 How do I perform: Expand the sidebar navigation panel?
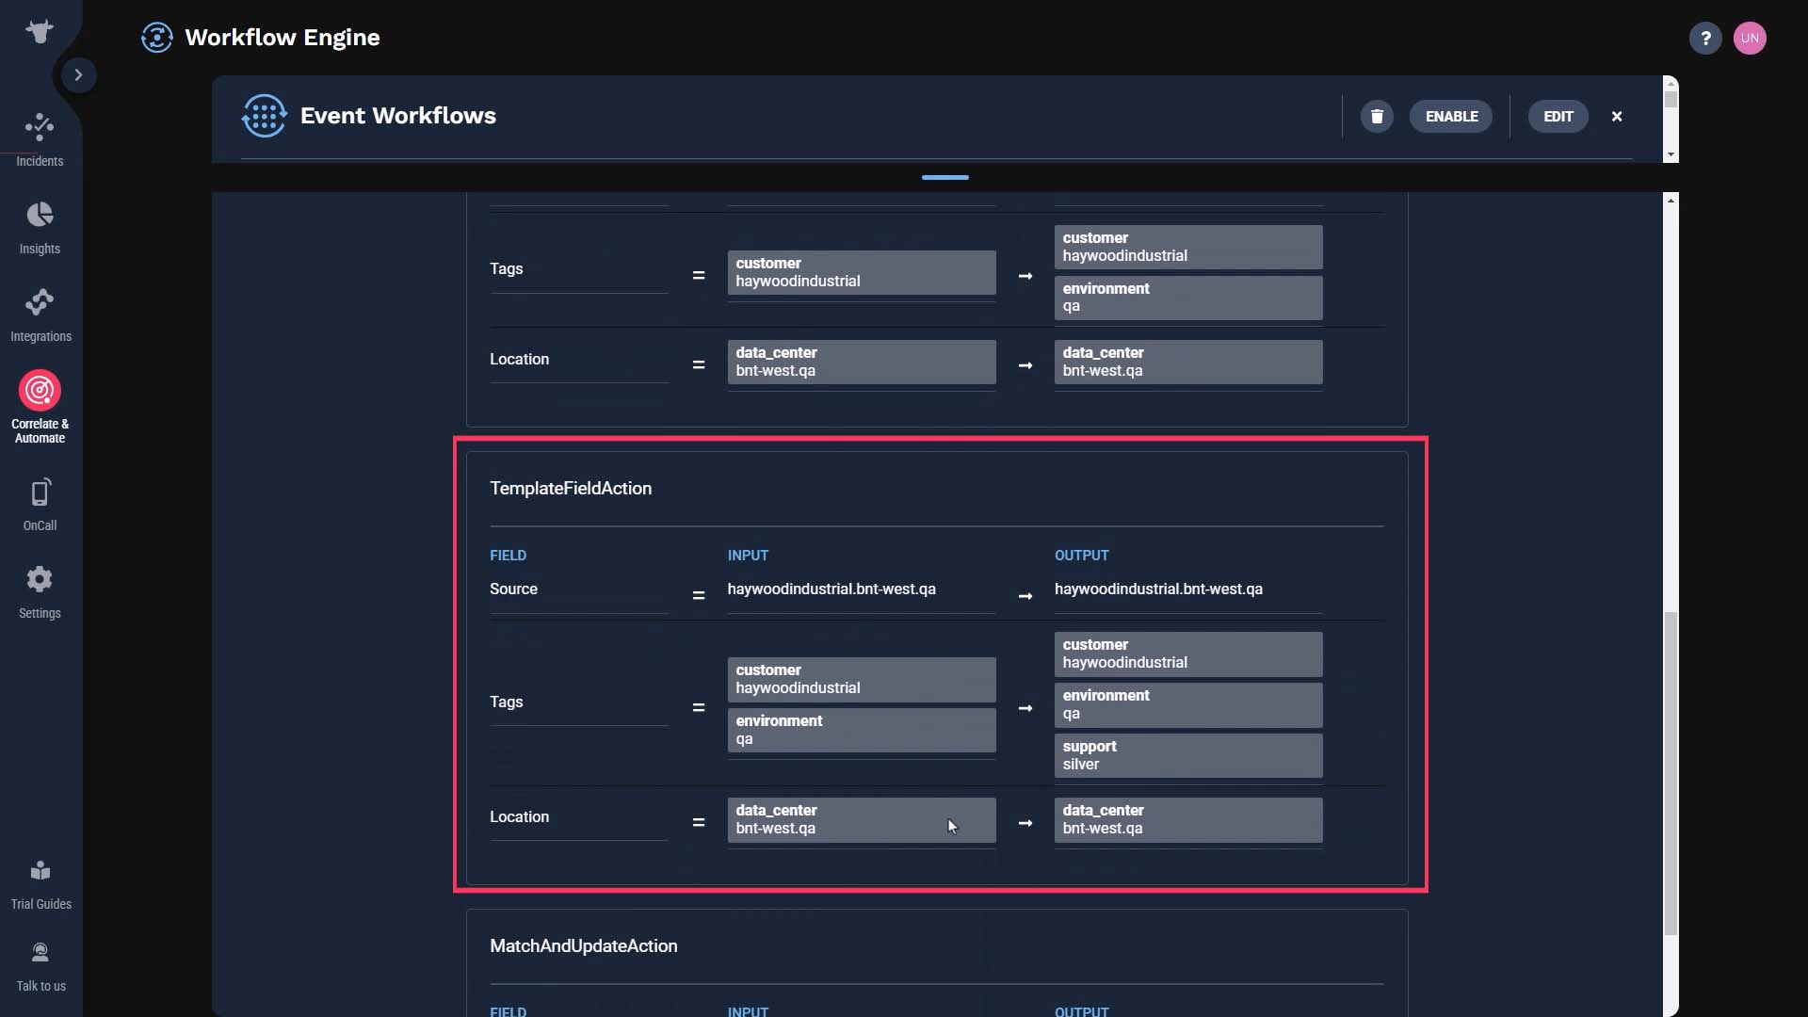(77, 74)
